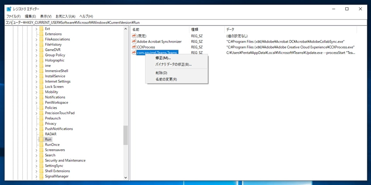This screenshot has width=371, height=185.
Task: Click the folder icon of SettingSync
Action: tap(41, 166)
